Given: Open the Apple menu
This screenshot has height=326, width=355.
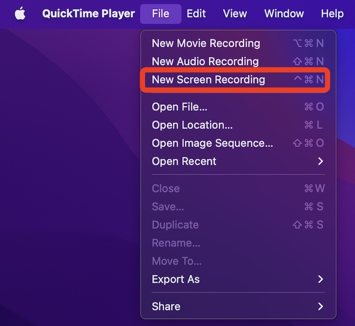Looking at the screenshot, I should click(x=20, y=13).
